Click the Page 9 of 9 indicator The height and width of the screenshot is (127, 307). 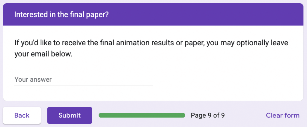208,115
